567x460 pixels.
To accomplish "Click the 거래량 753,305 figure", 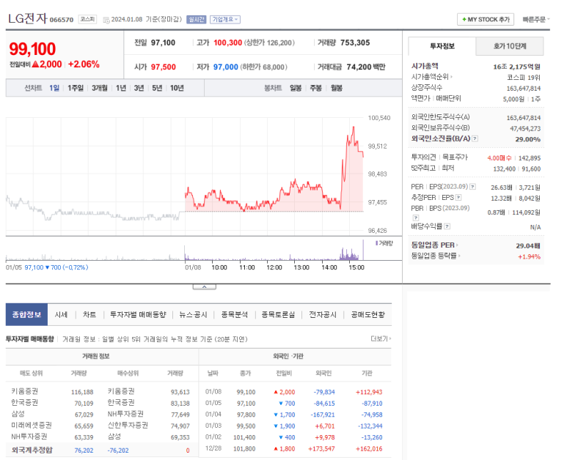I will [x=355, y=42].
